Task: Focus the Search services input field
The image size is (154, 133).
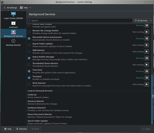Action: point(80,20)
